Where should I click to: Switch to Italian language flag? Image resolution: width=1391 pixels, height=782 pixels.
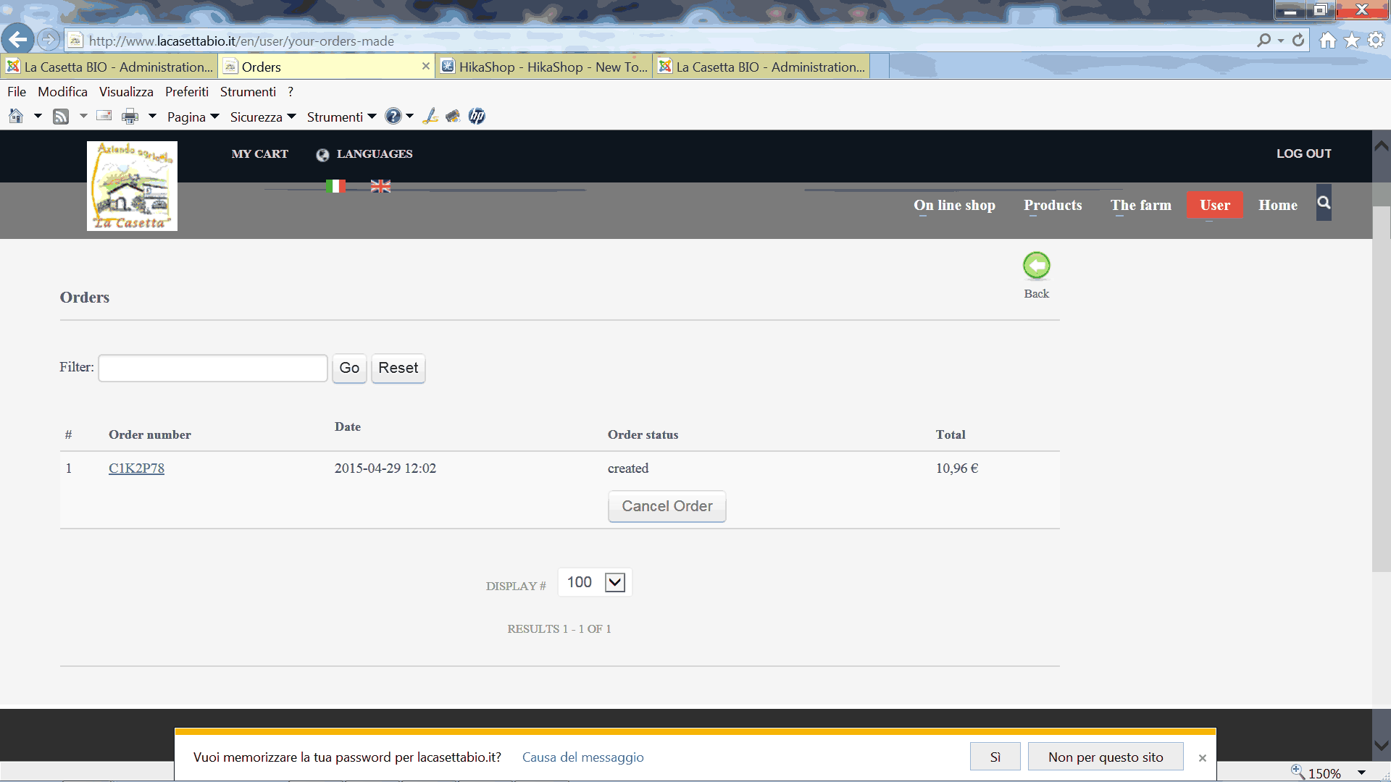coord(335,186)
